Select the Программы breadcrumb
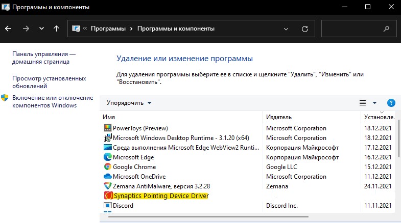 point(108,29)
